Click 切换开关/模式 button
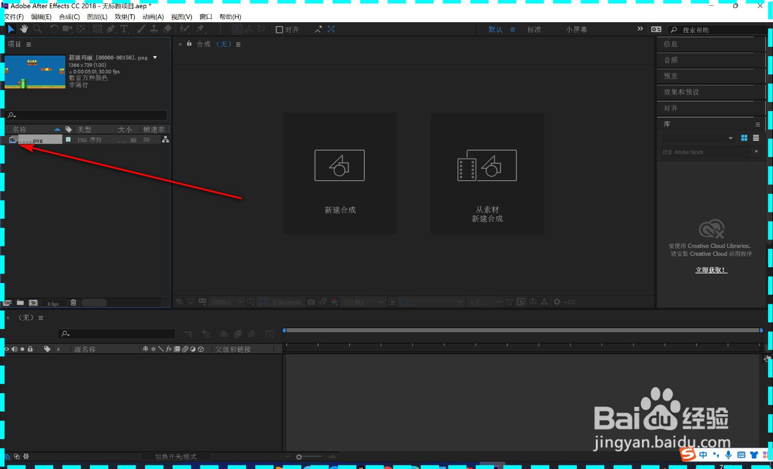 click(x=176, y=456)
